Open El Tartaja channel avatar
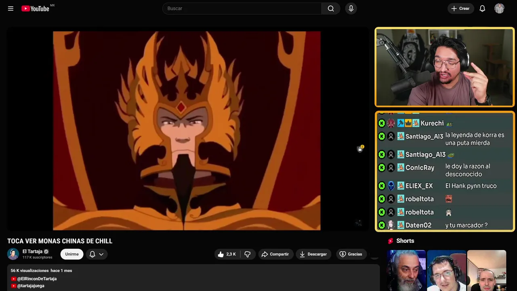 tap(13, 254)
